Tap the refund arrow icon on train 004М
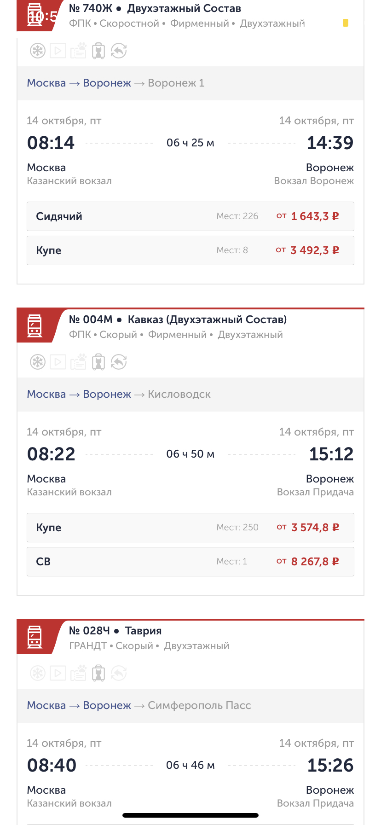The height and width of the screenshot is (825, 381). (x=119, y=362)
